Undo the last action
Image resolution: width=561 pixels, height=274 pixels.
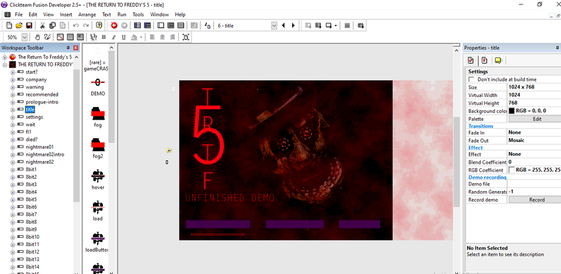(x=76, y=26)
